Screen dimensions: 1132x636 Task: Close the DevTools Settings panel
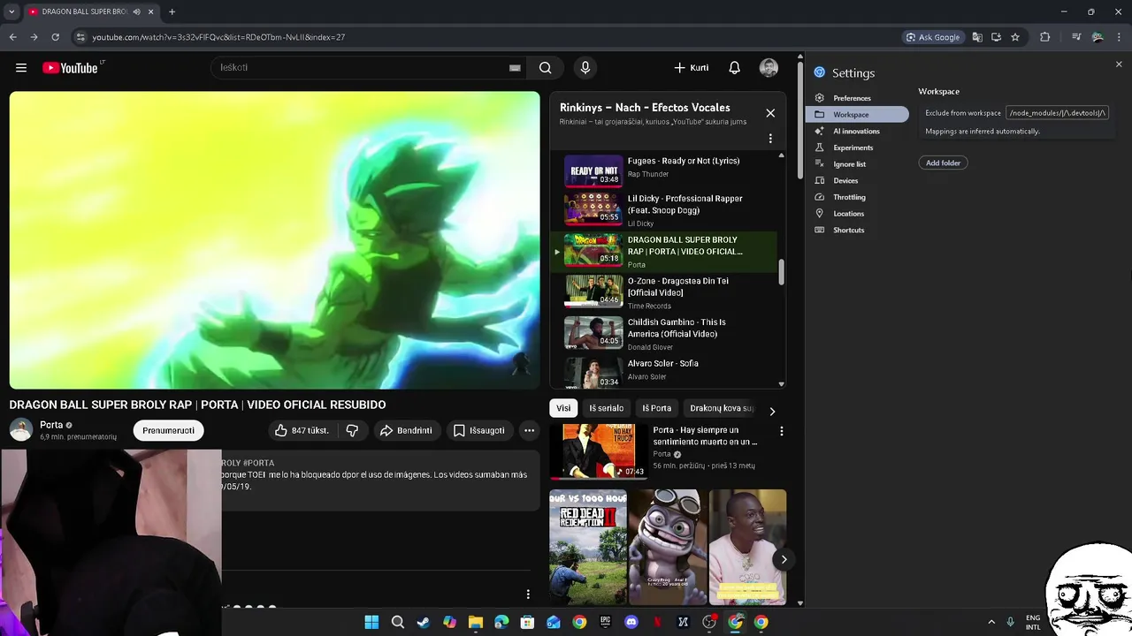1119,64
